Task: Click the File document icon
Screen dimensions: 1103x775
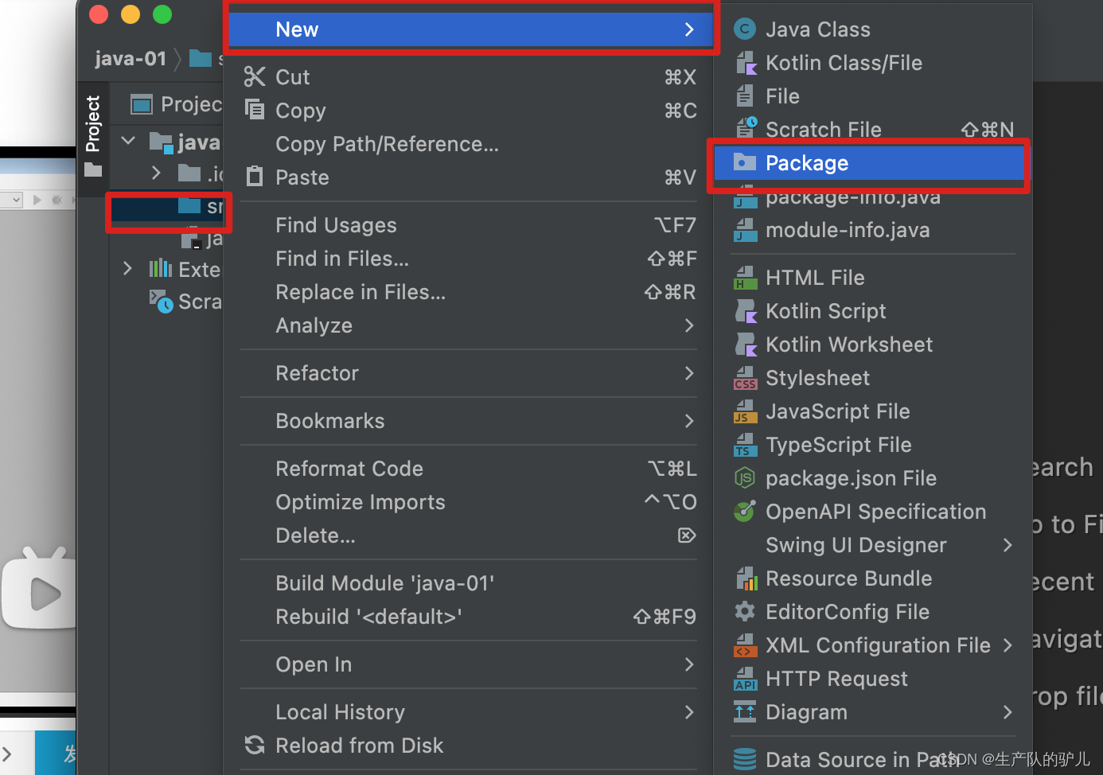Action: click(x=744, y=96)
